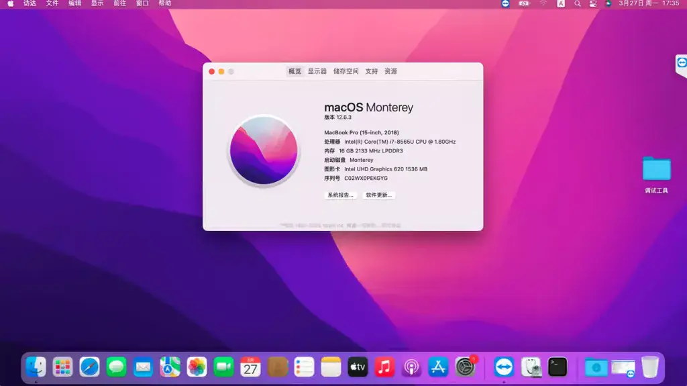The height and width of the screenshot is (386, 687).
Task: Click the model text MacBook Pro (15-inch, 2018)
Action: 362,132
